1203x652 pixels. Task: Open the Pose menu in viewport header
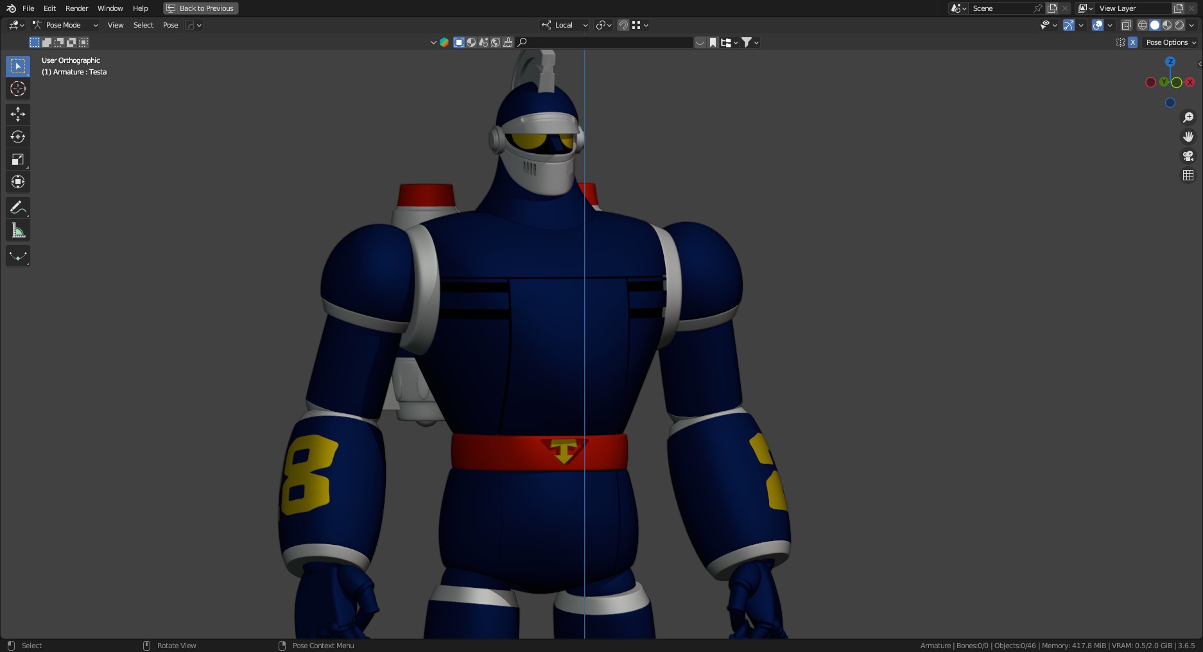click(x=170, y=25)
